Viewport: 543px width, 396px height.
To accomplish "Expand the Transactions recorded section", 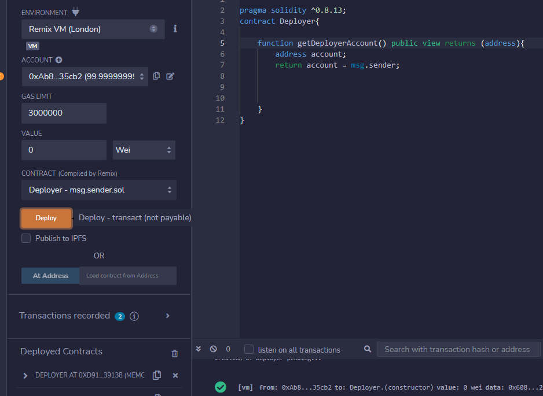I will (168, 316).
